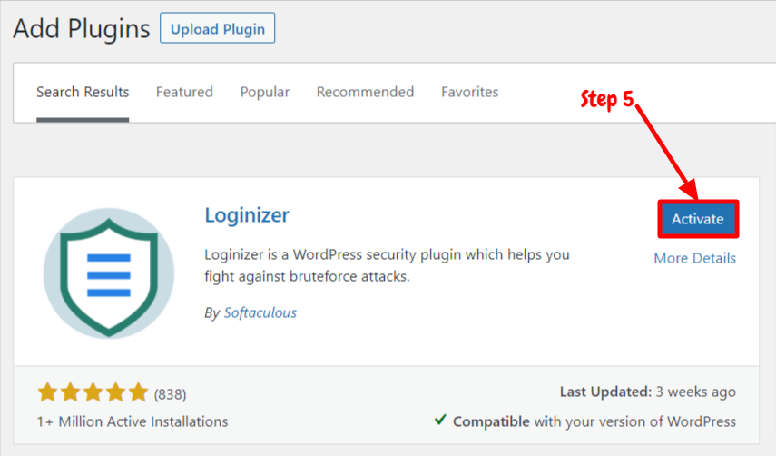Go to the Popular tab
The height and width of the screenshot is (456, 776).
(265, 92)
